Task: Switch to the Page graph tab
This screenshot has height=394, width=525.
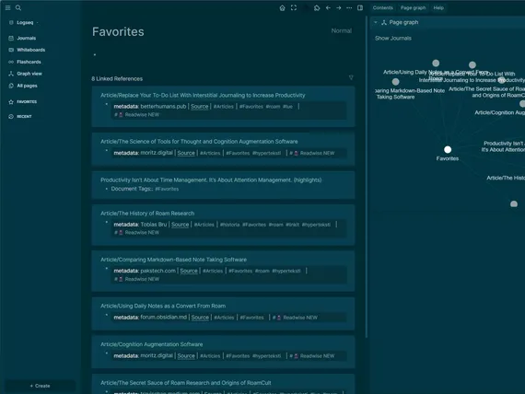Action: (414, 7)
